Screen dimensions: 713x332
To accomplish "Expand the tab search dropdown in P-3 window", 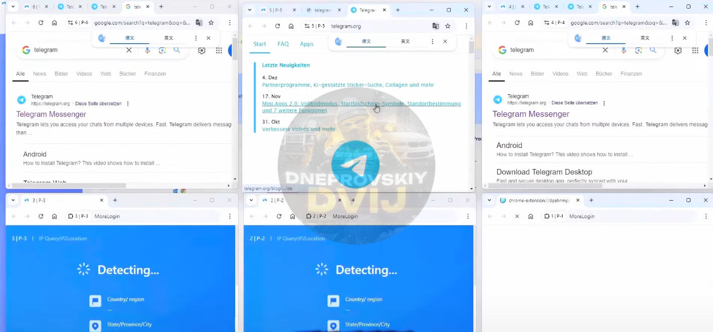I will pyautogui.click(x=13, y=200).
